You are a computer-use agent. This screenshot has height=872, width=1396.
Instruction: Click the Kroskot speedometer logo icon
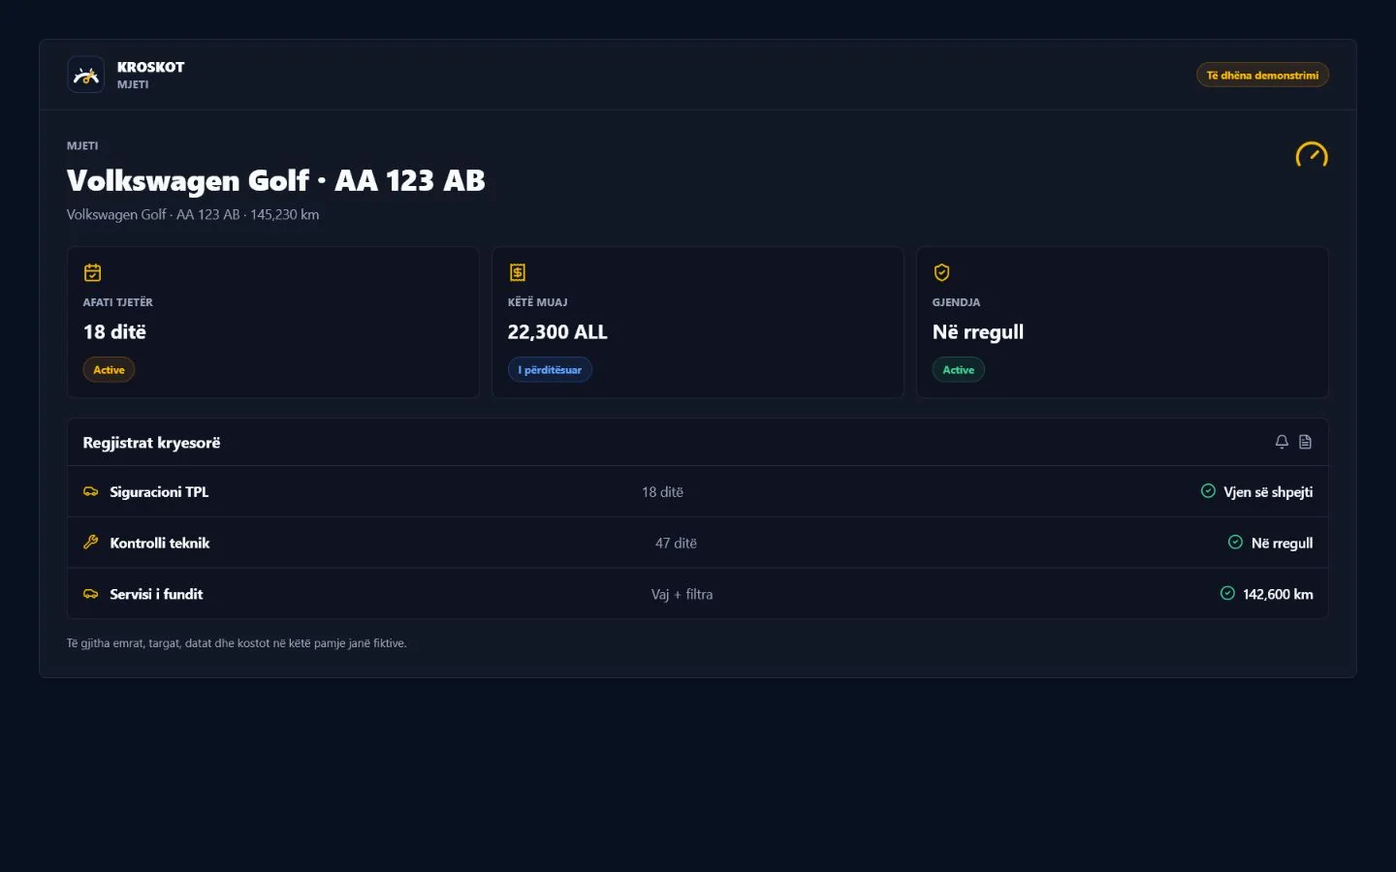[85, 75]
